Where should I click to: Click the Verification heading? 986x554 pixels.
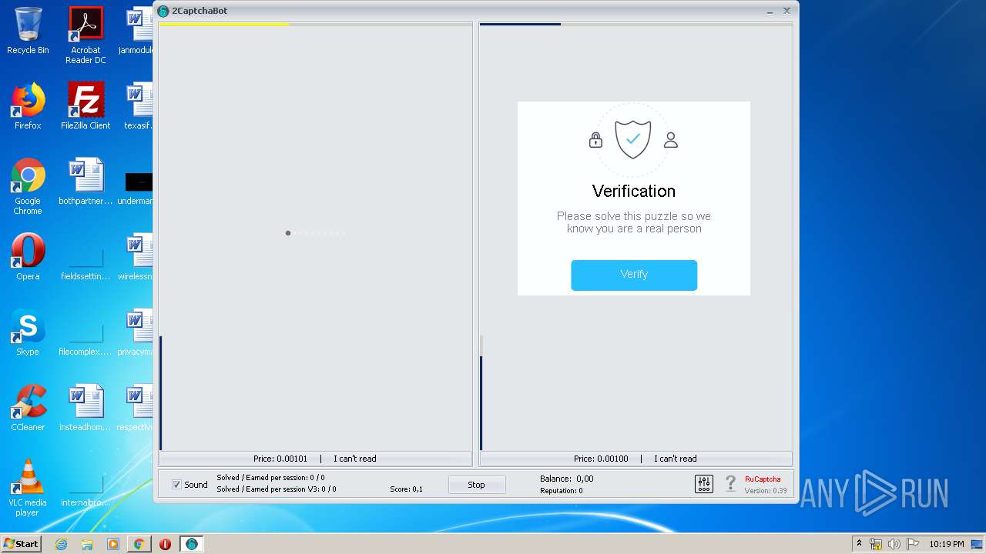click(x=634, y=191)
